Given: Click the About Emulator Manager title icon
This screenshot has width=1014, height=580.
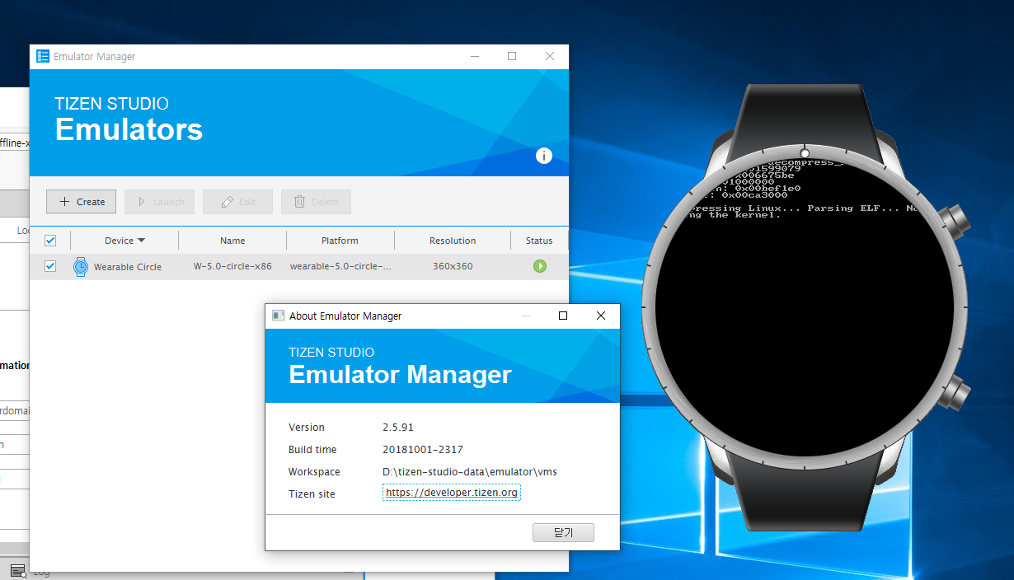Looking at the screenshot, I should point(278,316).
